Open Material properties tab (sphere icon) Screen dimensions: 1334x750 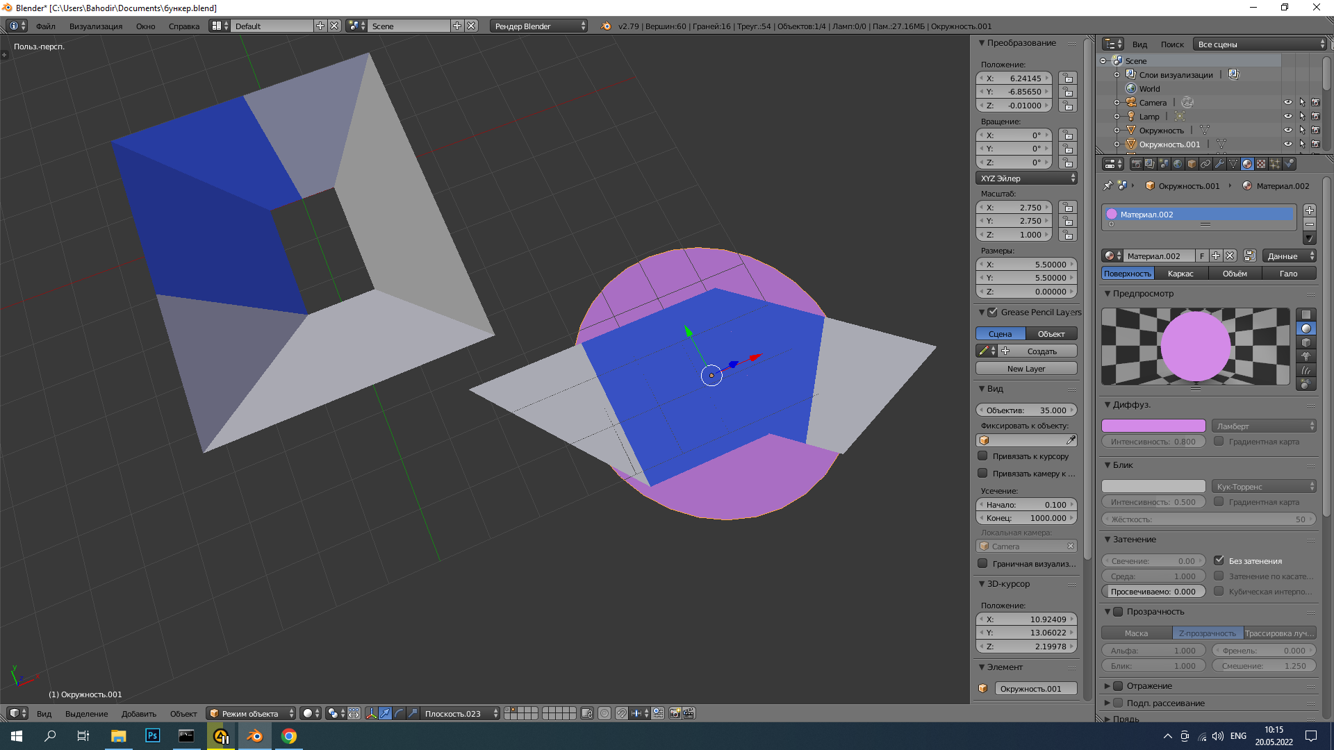coord(1247,164)
